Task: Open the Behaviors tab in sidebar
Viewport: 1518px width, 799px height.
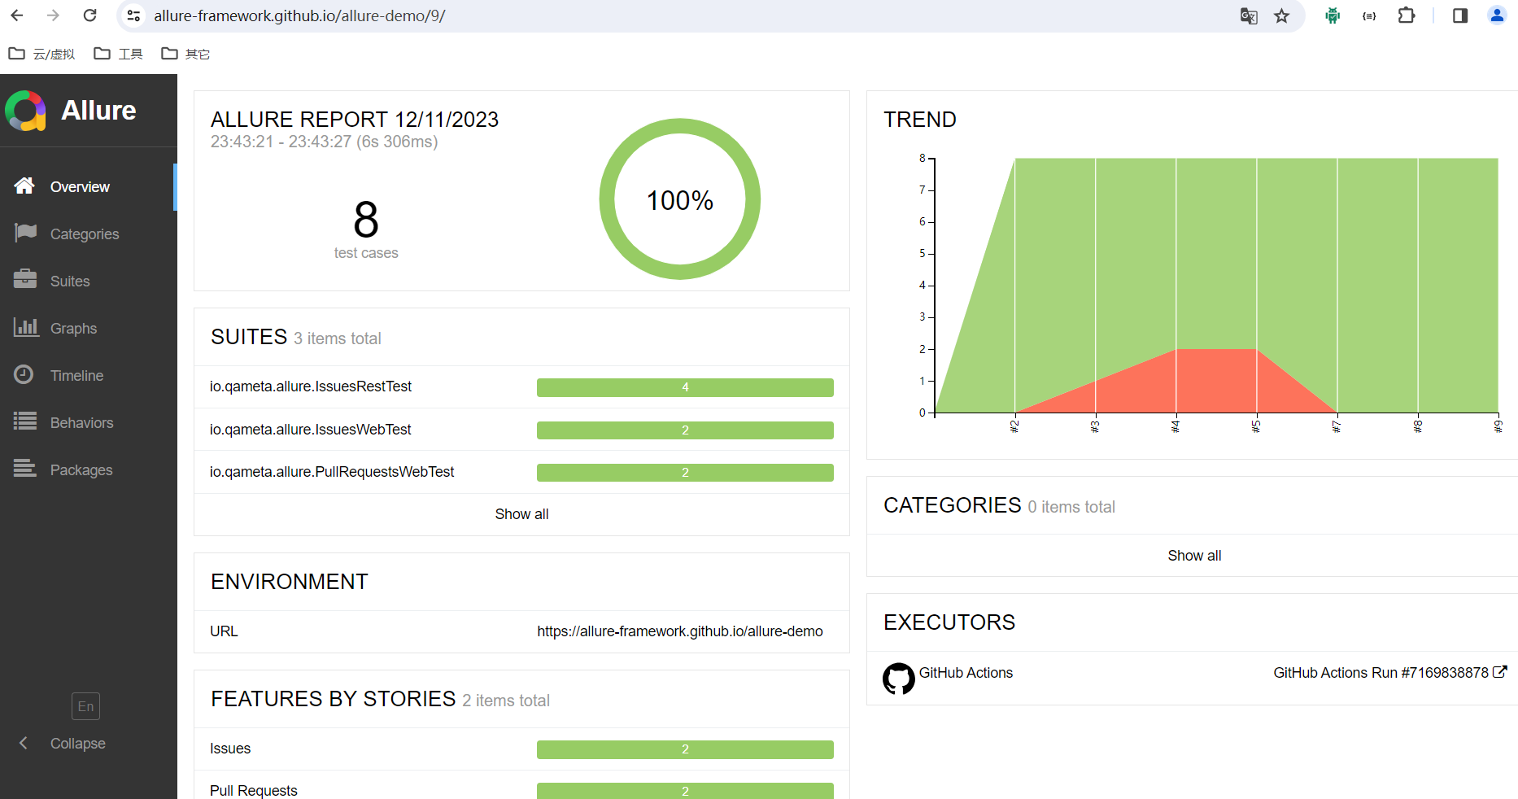Action: coord(89,423)
